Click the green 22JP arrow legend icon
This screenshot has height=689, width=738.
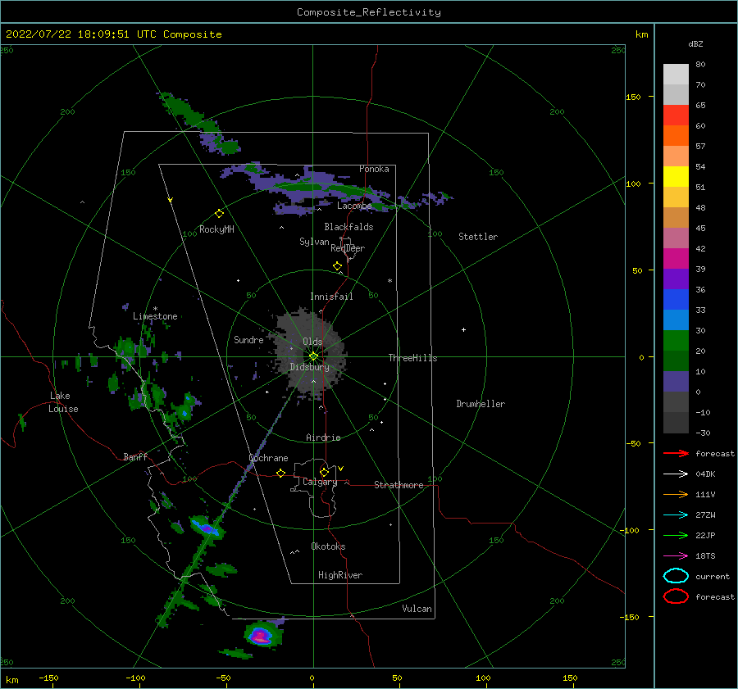tap(676, 535)
